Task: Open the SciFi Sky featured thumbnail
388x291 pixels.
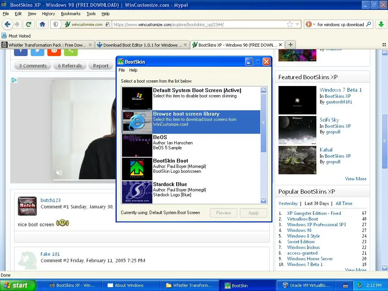Action: [x=297, y=130]
